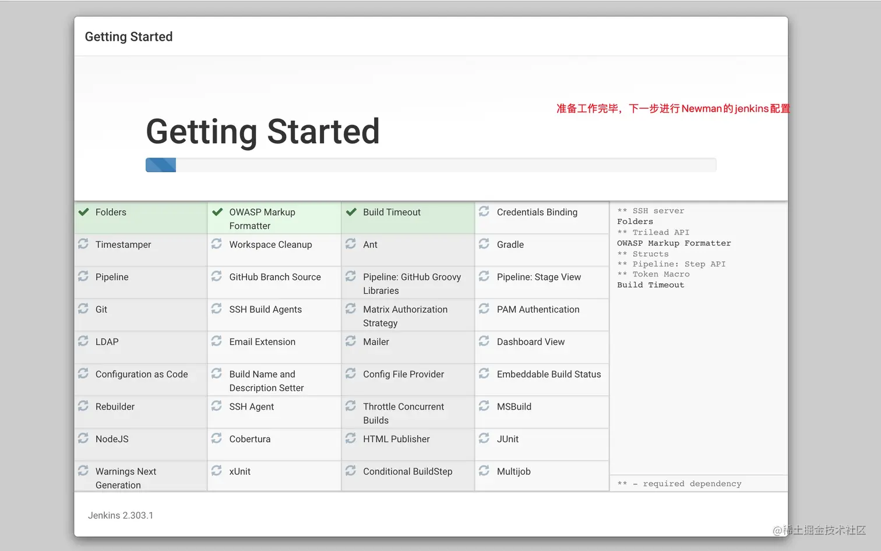
Task: Select the "Configuration as Code" label
Action: pyautogui.click(x=142, y=375)
